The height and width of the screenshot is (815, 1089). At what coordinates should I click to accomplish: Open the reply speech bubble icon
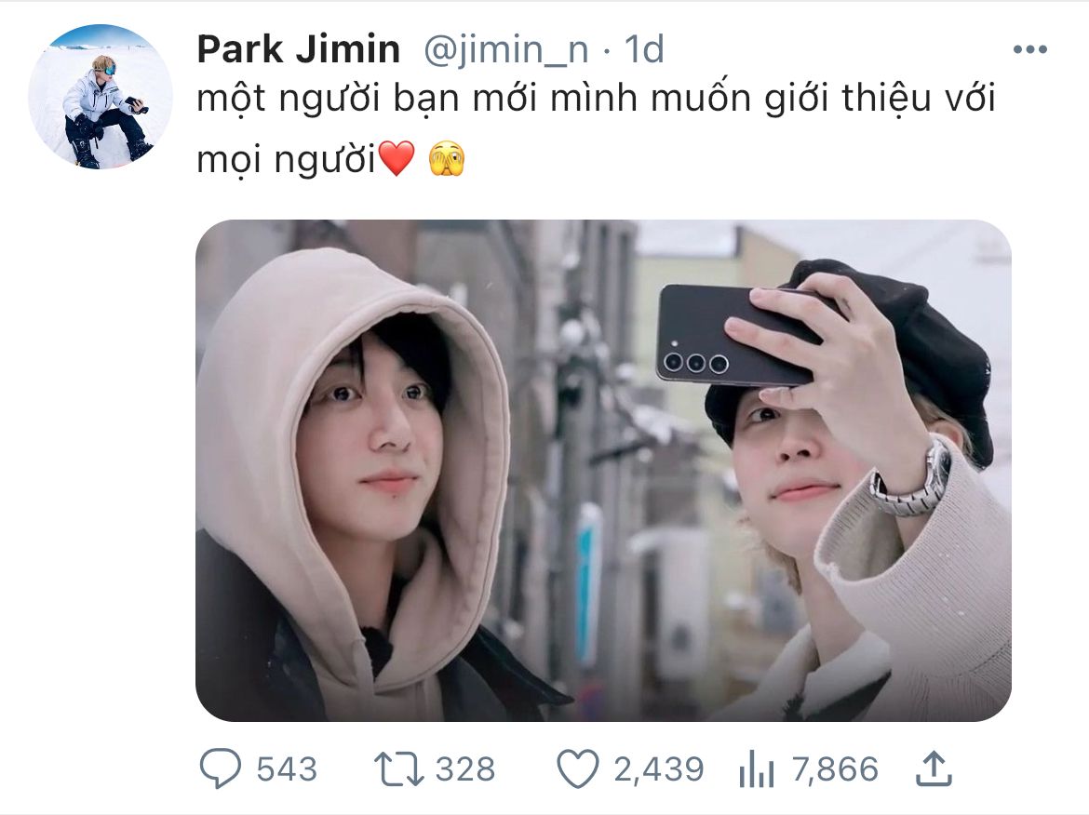coord(221,768)
